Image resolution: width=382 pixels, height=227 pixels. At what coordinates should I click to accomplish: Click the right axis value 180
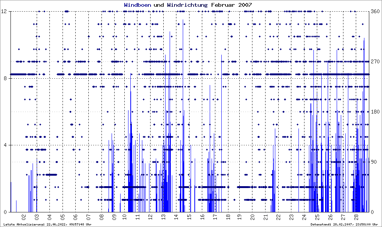[x=375, y=112]
